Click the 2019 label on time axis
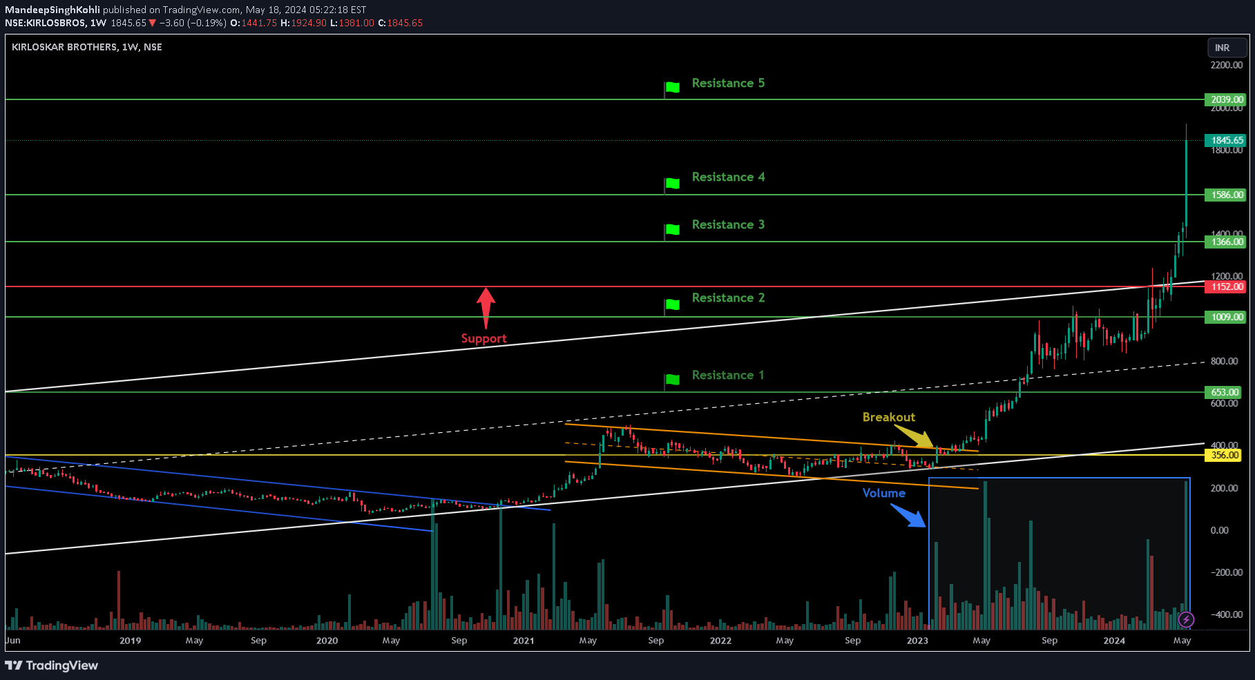1255x680 pixels. click(x=130, y=641)
